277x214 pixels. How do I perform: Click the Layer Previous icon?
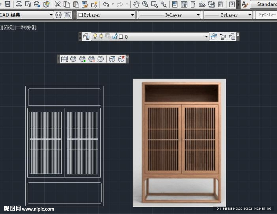223,37
